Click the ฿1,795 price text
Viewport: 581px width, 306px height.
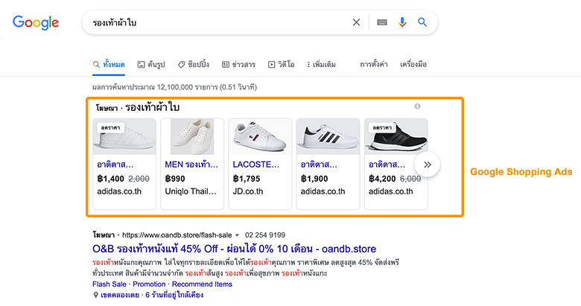247,179
